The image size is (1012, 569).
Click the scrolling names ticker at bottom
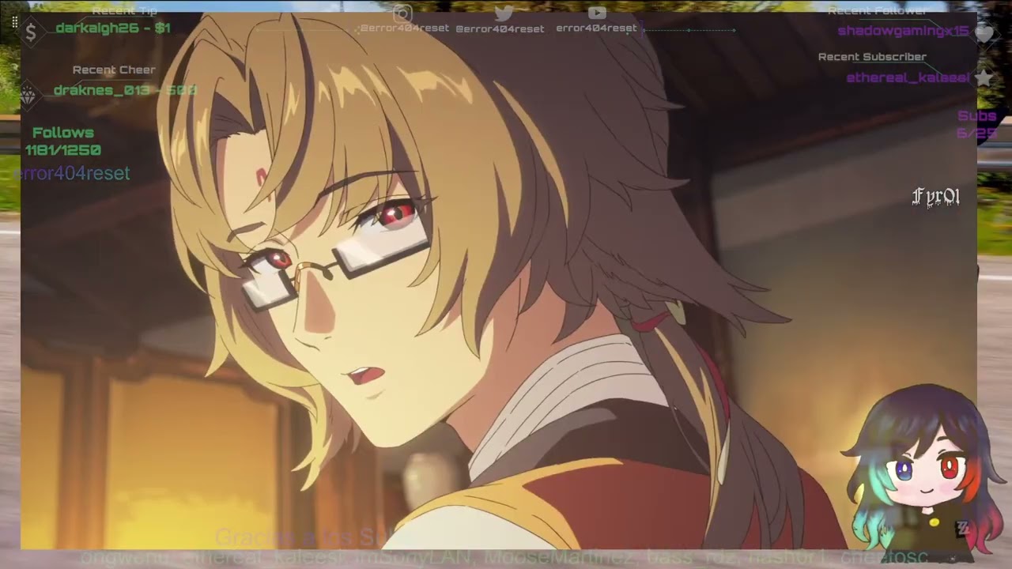pos(506,557)
